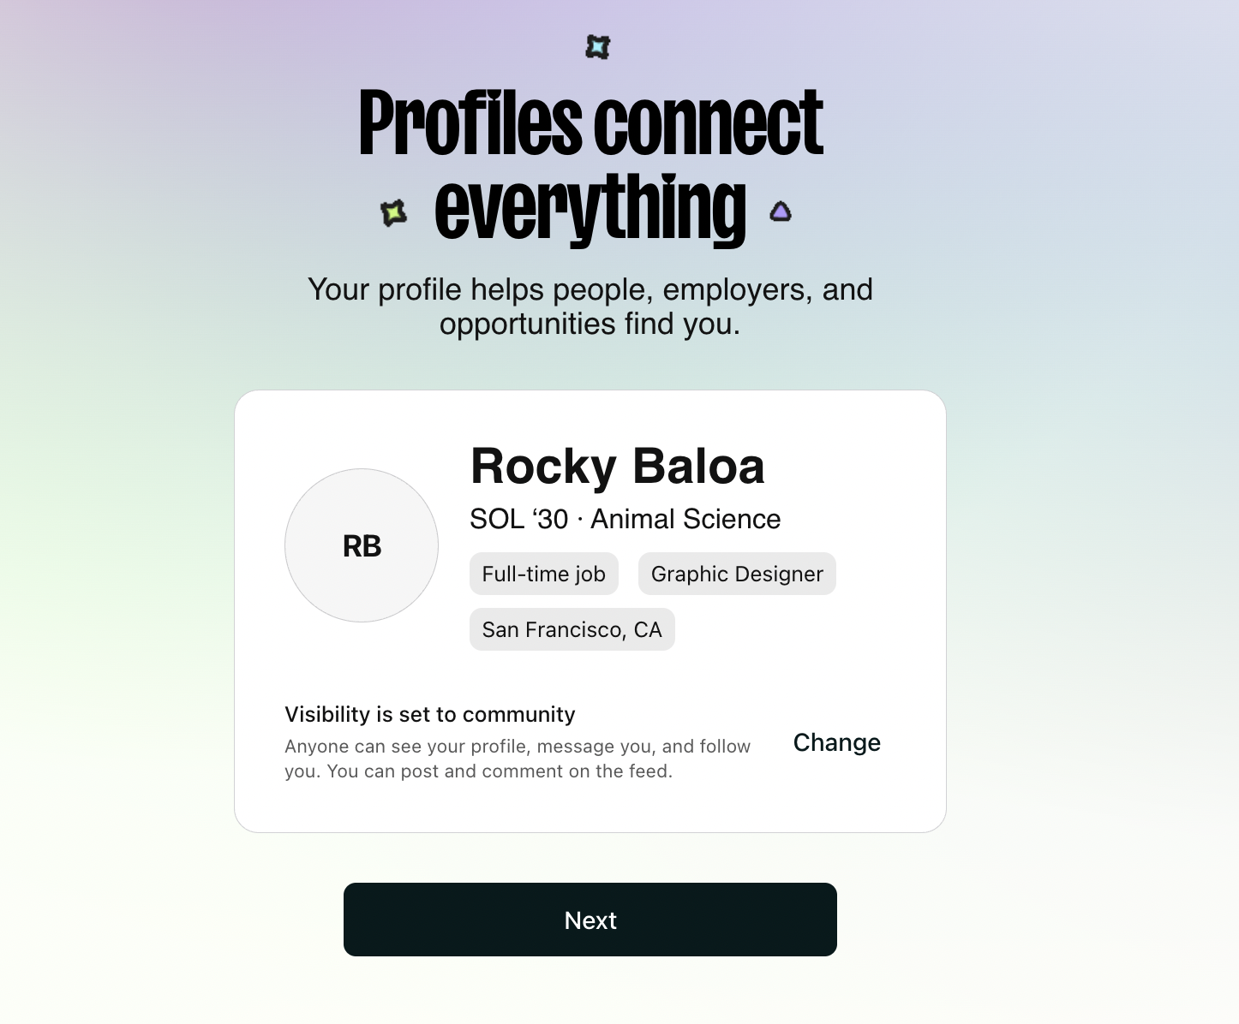This screenshot has height=1024, width=1239.
Task: Select the avatar placeholder to upload a photo
Action: [x=361, y=545]
